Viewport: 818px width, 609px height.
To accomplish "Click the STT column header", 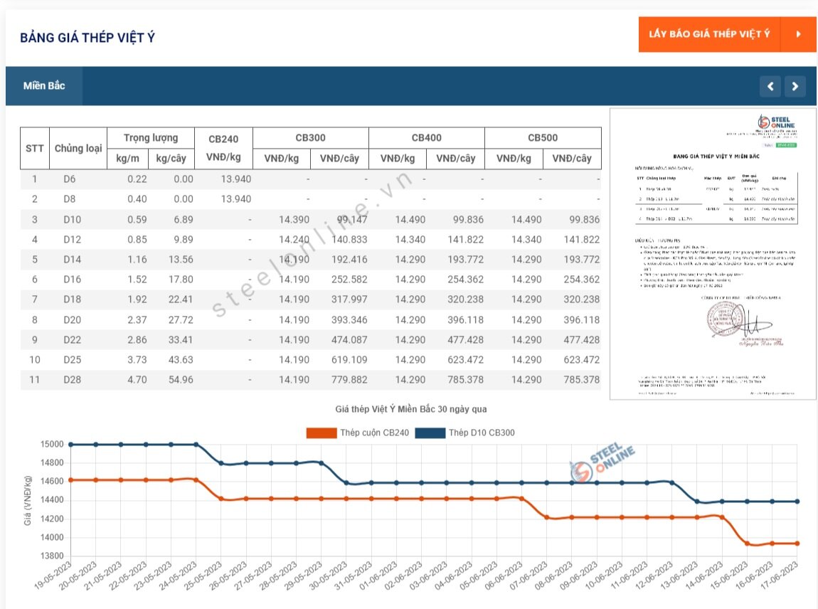I will pos(35,148).
